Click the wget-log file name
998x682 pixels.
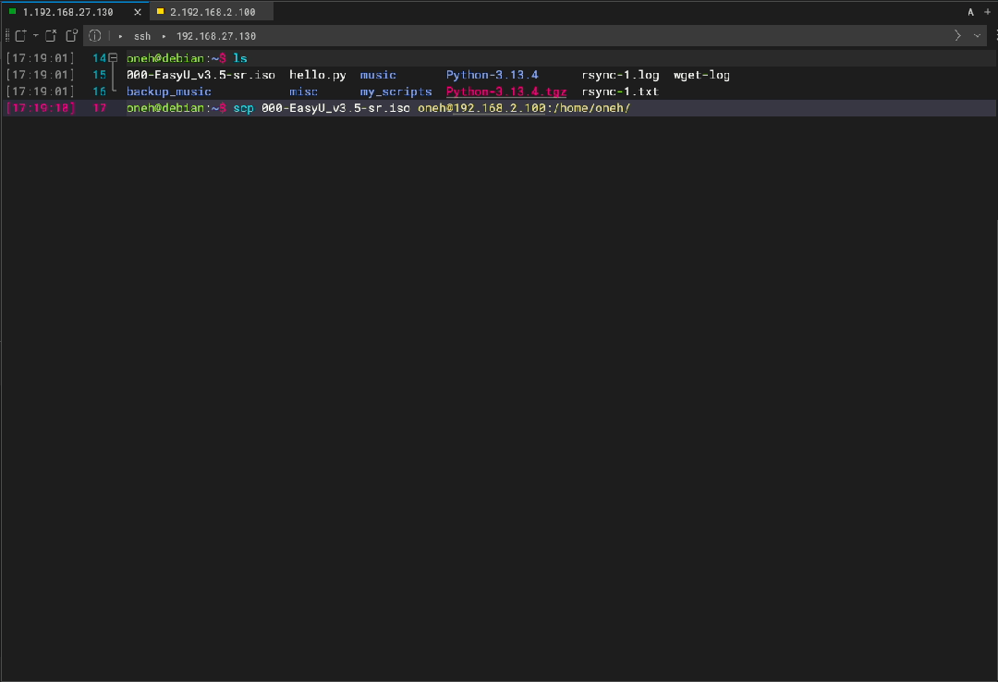[x=701, y=75]
